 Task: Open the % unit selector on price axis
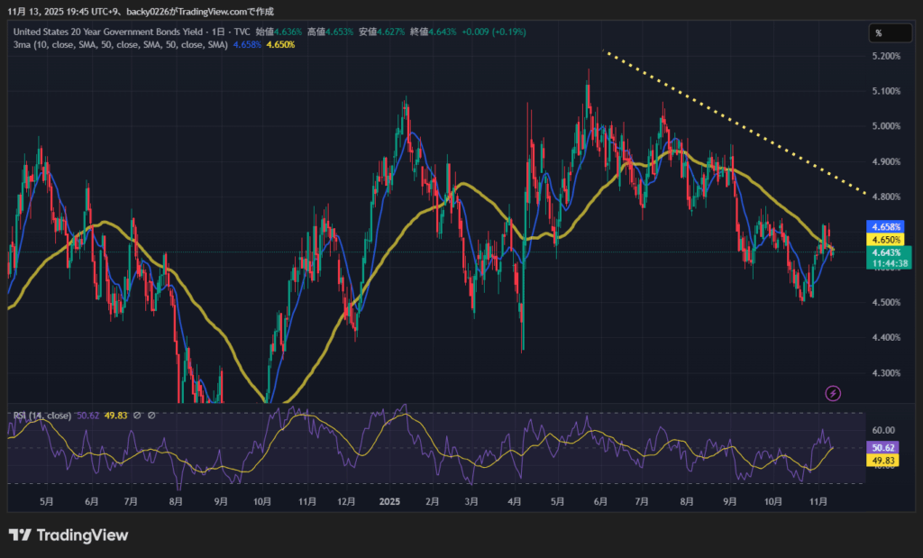coord(878,33)
